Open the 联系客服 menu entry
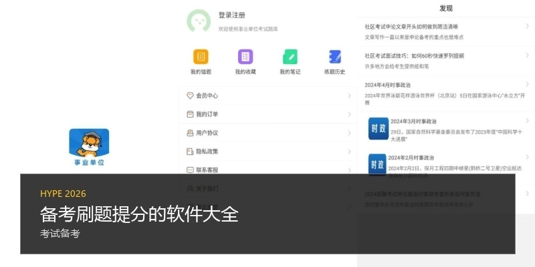The height and width of the screenshot is (267, 535). (x=268, y=170)
